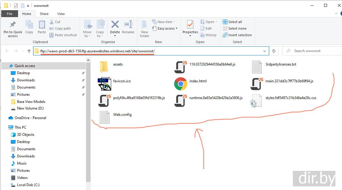Click the Properties icon in the ribbon
342x190 pixels.
coord(190,25)
